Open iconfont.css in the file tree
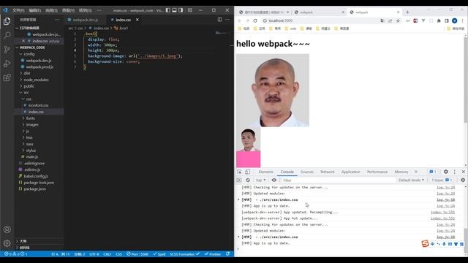 (x=38, y=105)
